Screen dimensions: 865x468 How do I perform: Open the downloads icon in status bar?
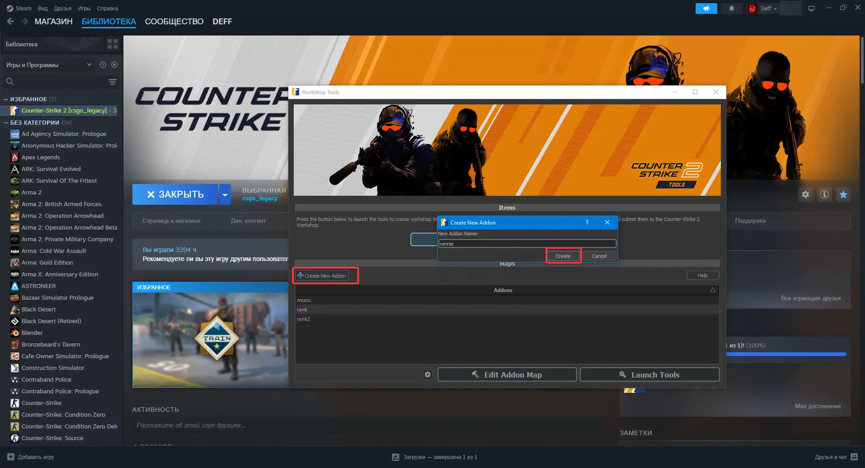tap(396, 457)
